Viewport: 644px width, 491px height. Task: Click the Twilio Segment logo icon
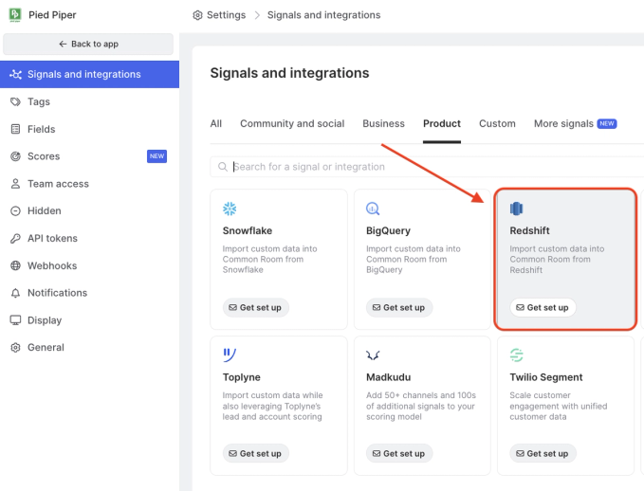[x=517, y=355]
